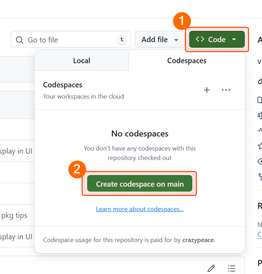The width and height of the screenshot is (262, 274).
Task: Open Learn more about codespaces link
Action: 140,209
